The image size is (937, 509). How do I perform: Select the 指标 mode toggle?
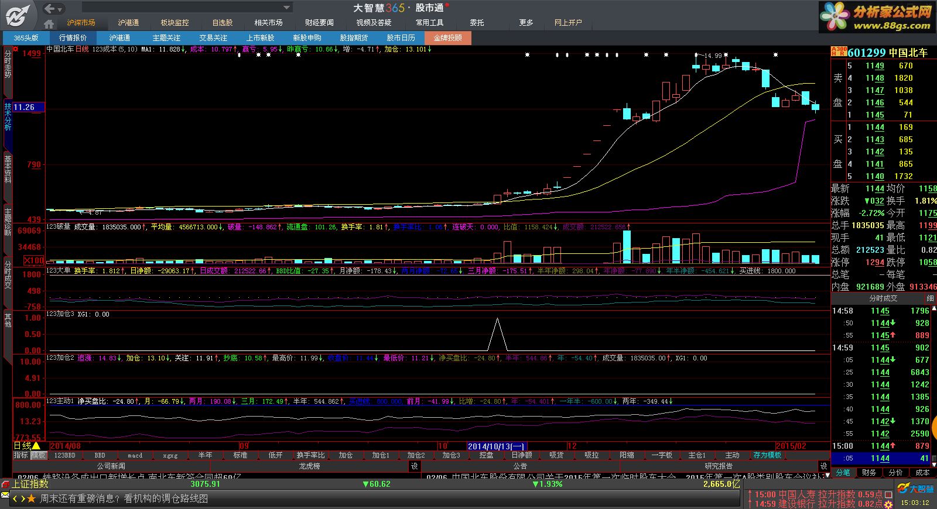20,455
